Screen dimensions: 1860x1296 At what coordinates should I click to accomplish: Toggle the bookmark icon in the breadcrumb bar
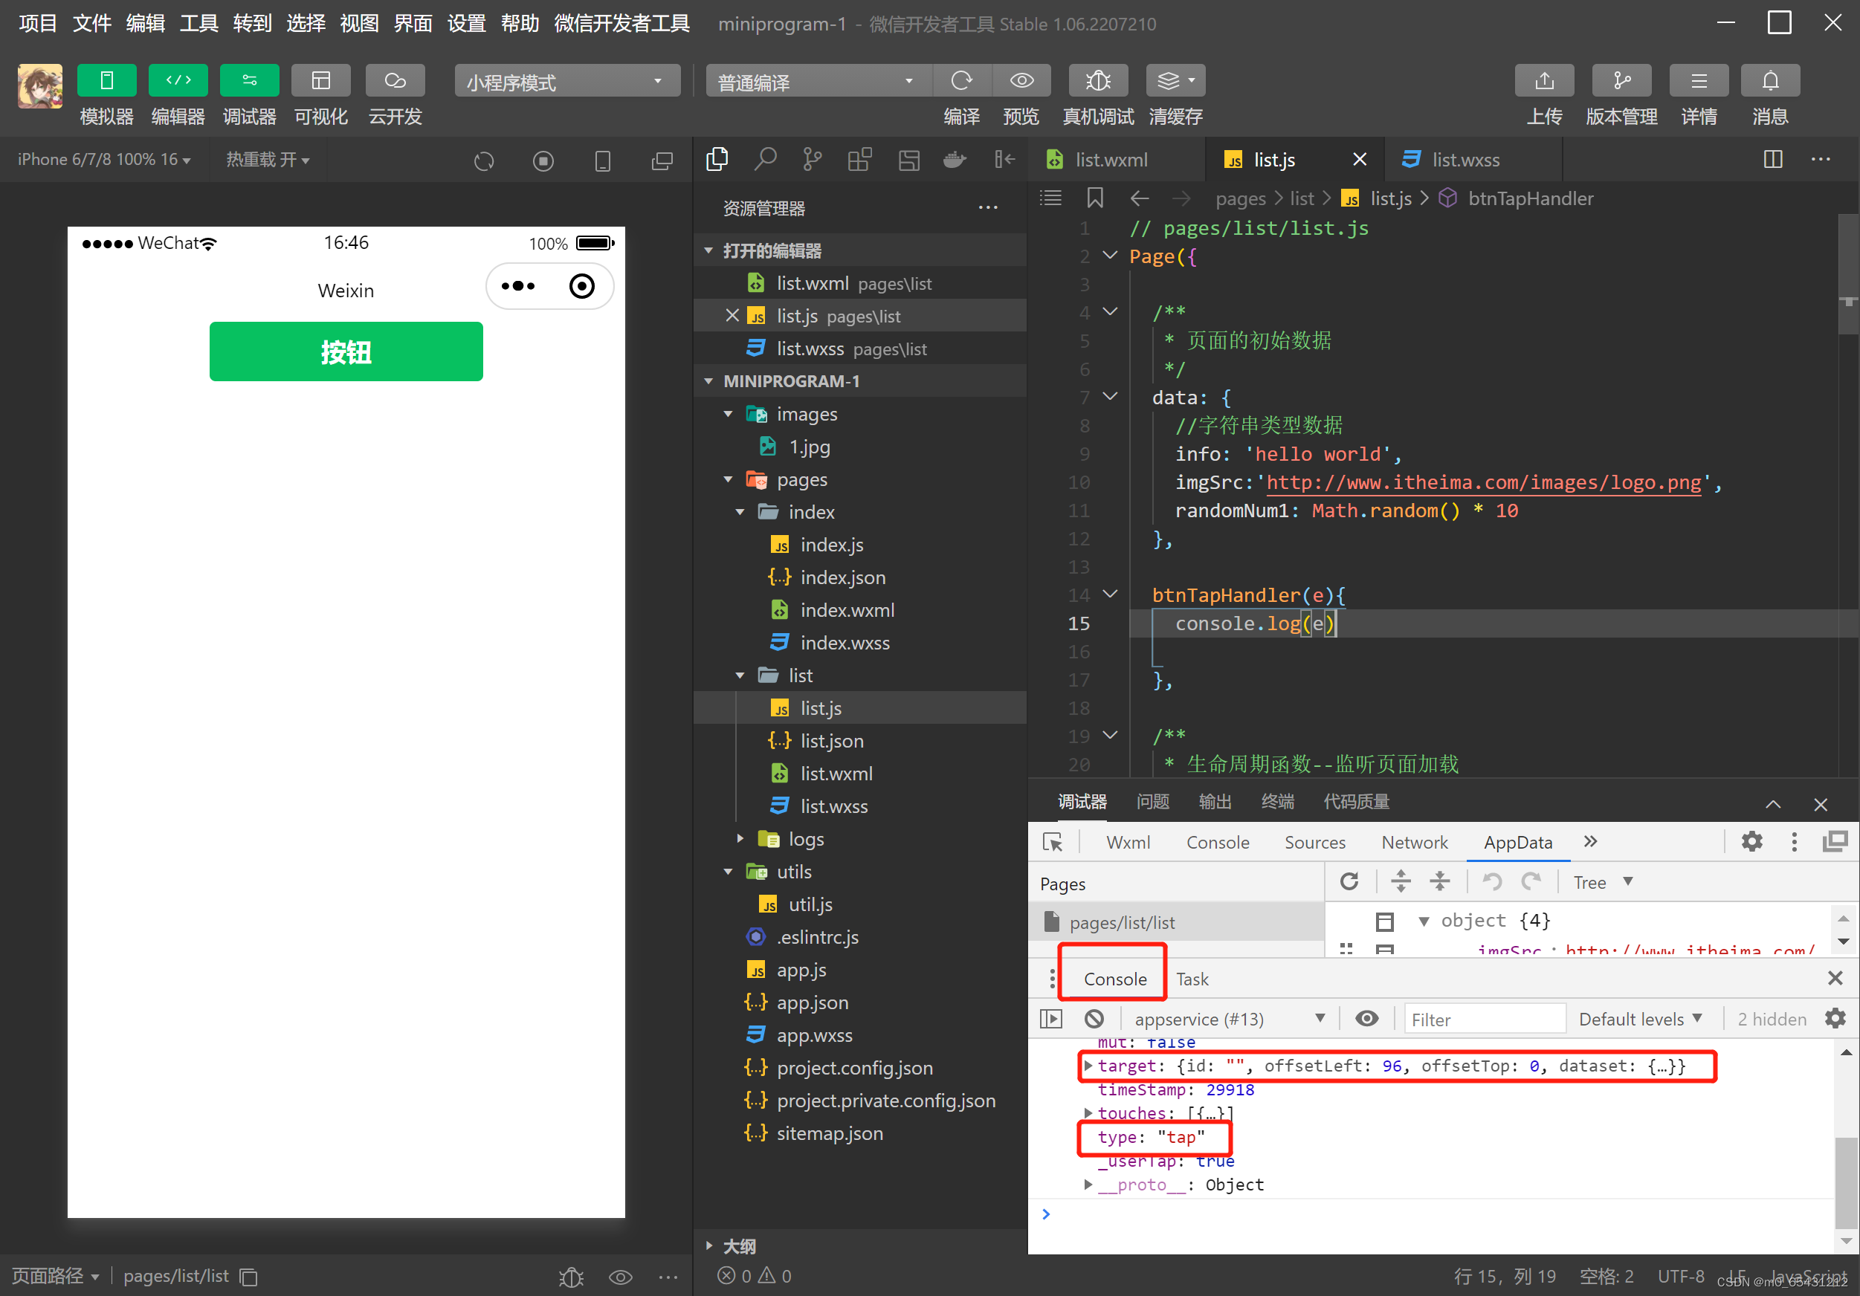click(x=1094, y=198)
